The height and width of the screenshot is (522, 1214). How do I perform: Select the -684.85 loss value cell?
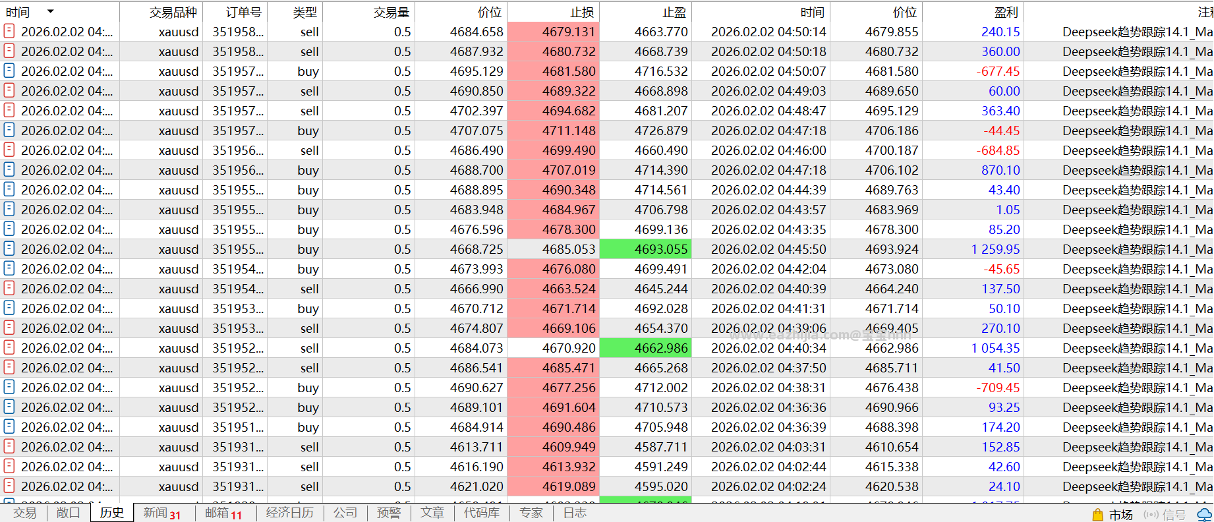pos(998,150)
